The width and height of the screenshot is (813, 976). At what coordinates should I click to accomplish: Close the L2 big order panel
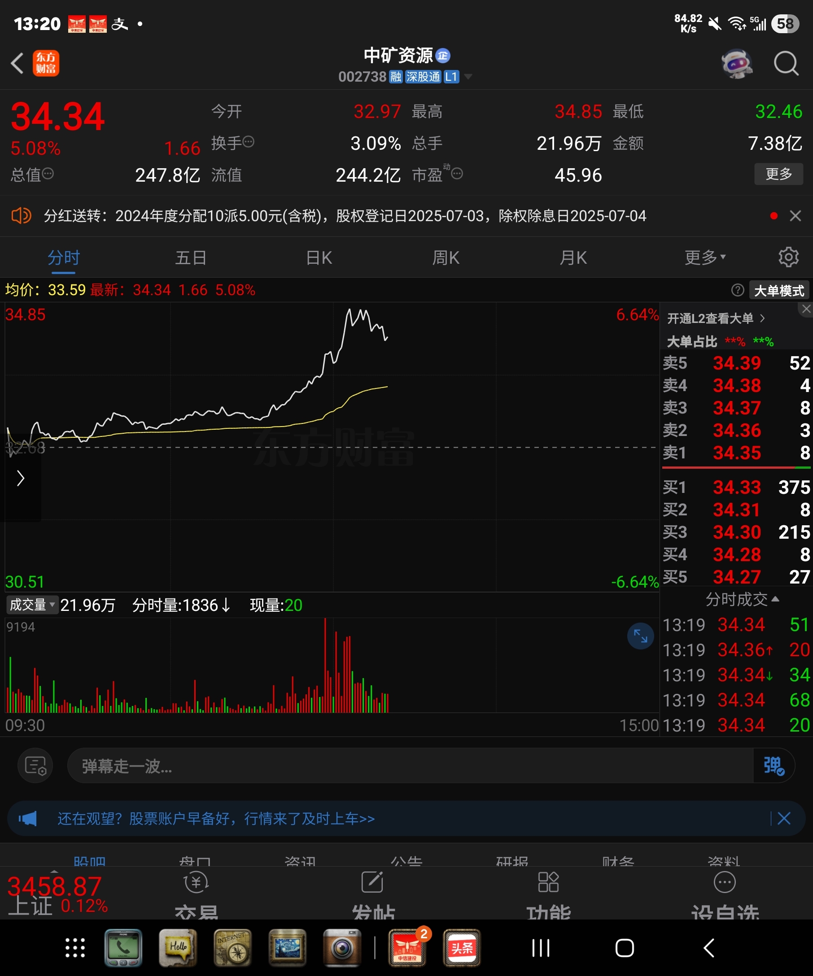(806, 309)
